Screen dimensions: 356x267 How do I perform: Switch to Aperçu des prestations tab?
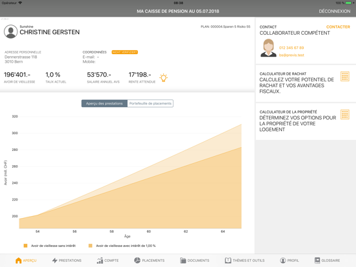point(104,104)
